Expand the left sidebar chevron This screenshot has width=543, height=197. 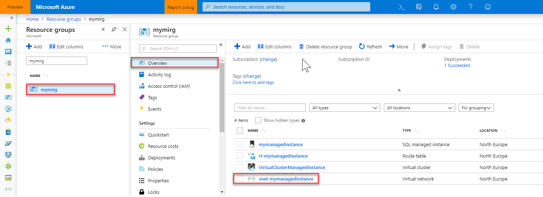(x=12, y=18)
